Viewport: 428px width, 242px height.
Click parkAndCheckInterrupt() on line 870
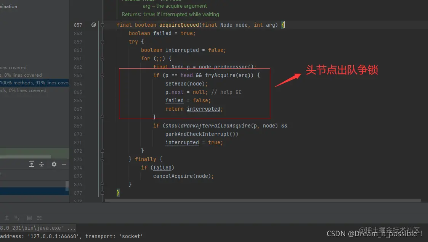tap(202, 134)
